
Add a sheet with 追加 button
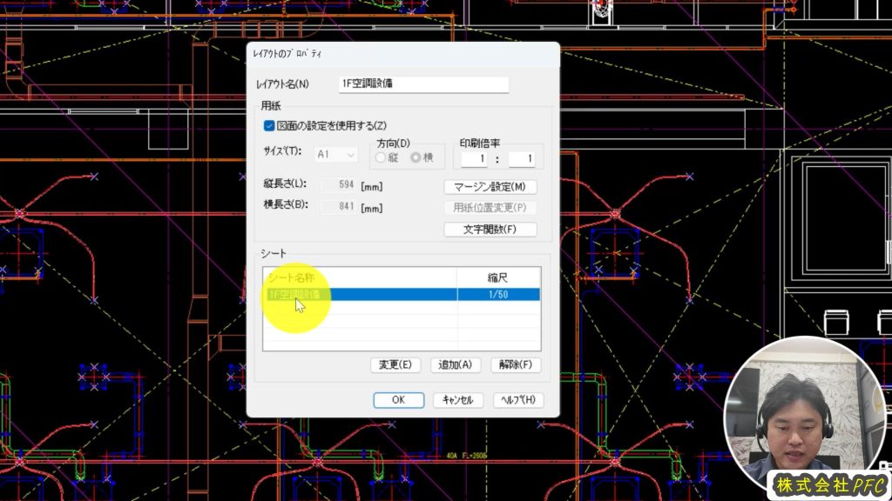(456, 364)
